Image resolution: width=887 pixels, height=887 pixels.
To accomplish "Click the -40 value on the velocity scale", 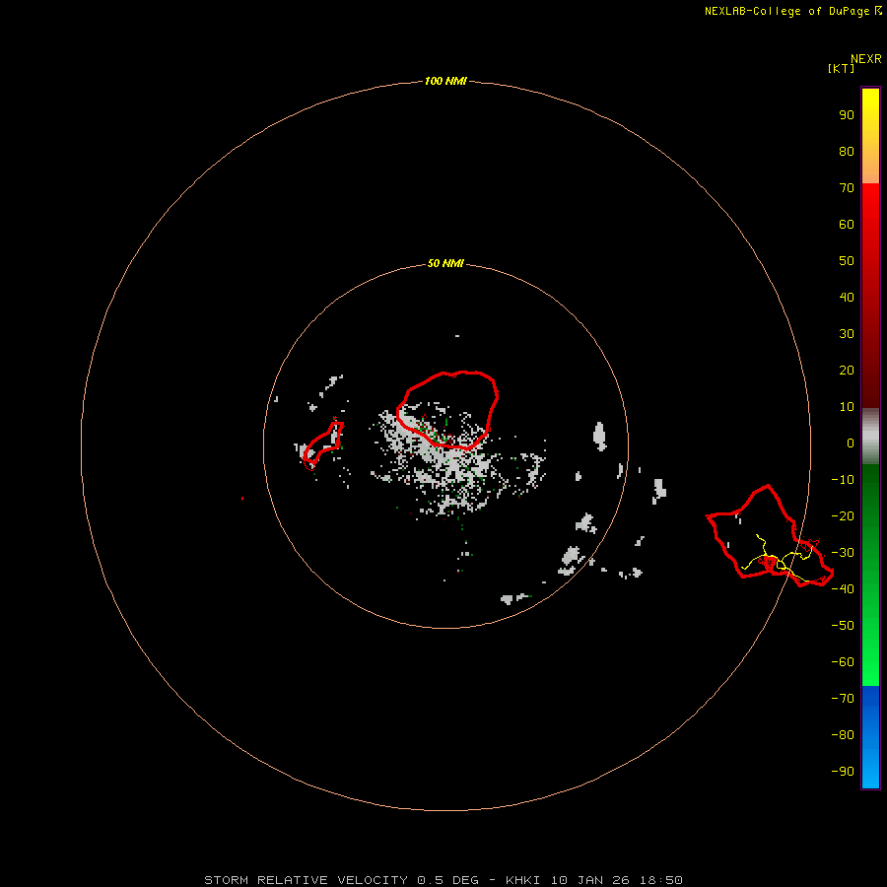I will point(843,589).
